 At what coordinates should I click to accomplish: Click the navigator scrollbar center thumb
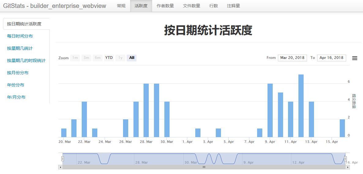[204, 167]
